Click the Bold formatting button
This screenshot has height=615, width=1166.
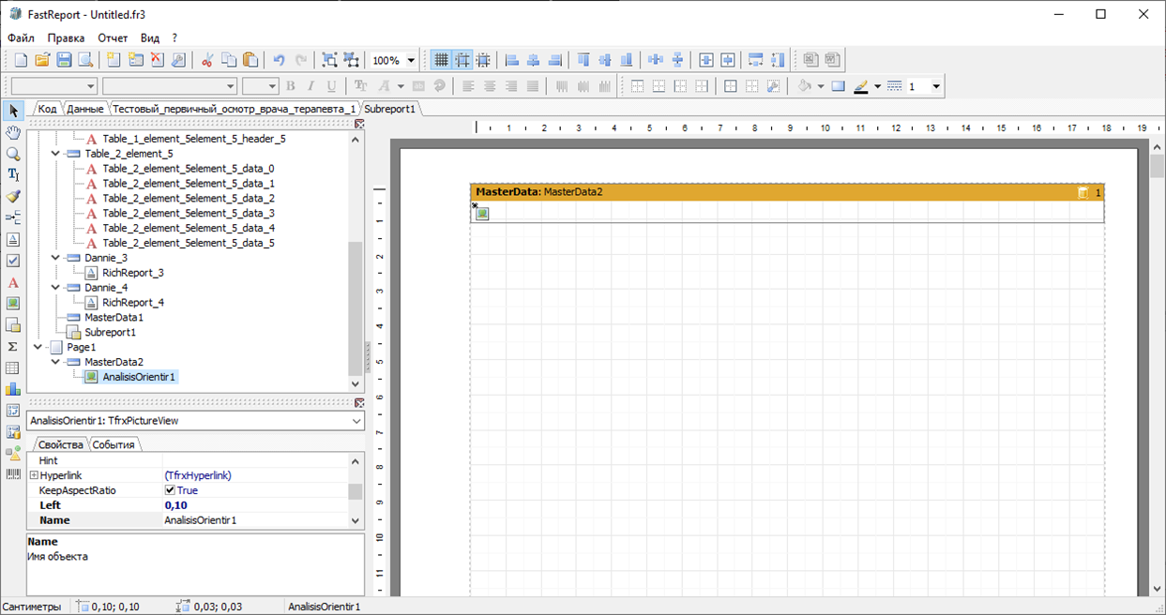pos(290,86)
